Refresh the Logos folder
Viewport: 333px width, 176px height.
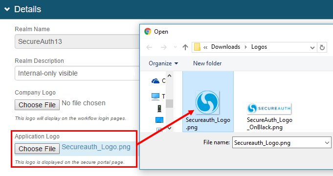coord(322,47)
